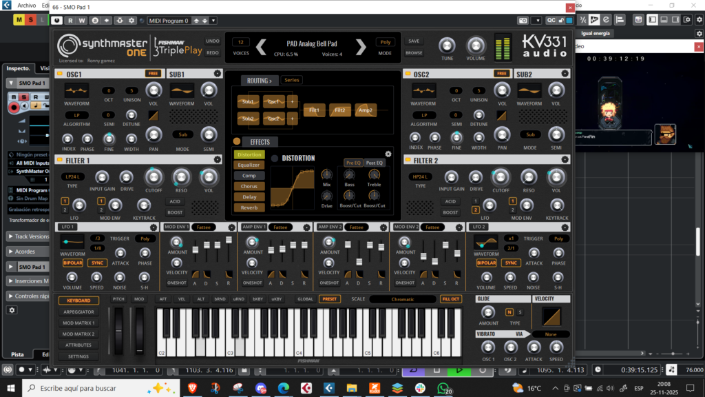Open ARPEGGIATOR page
705x397 pixels.
[x=78, y=312]
